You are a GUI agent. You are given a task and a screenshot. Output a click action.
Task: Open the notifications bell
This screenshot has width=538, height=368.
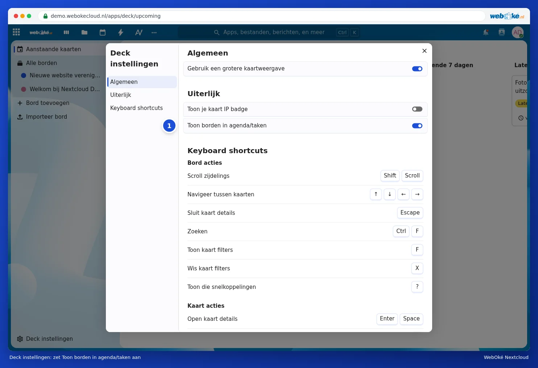[x=486, y=32]
